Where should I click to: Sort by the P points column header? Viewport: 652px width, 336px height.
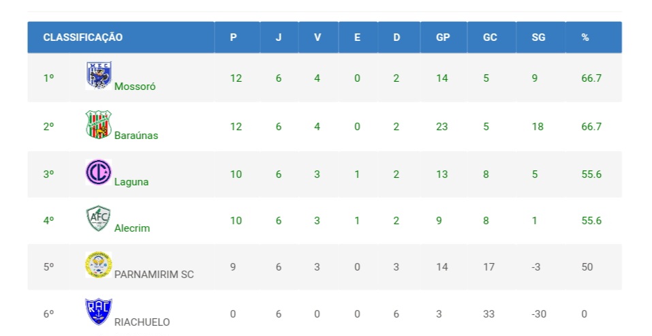(234, 37)
